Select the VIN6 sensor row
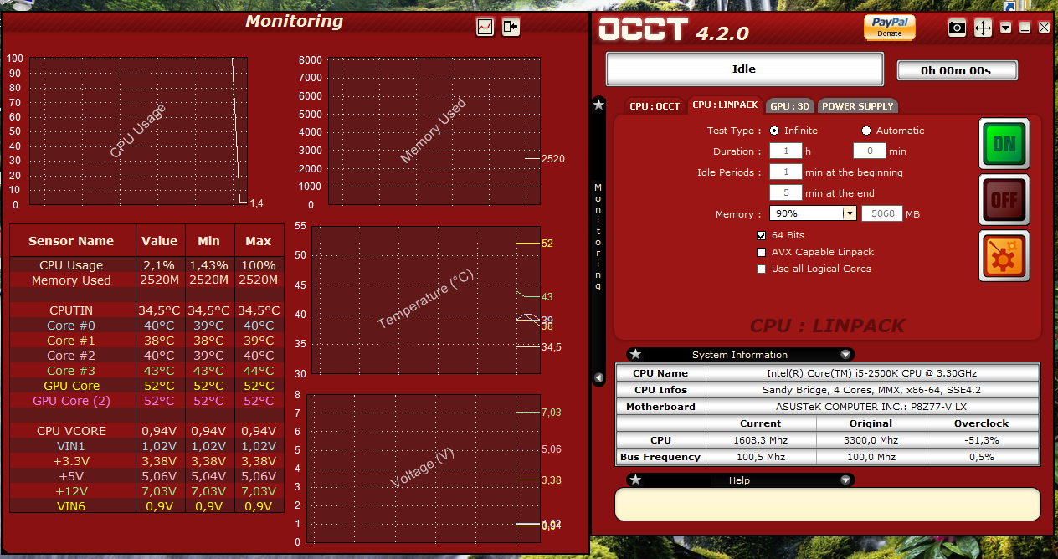1058x559 pixels. tap(146, 506)
